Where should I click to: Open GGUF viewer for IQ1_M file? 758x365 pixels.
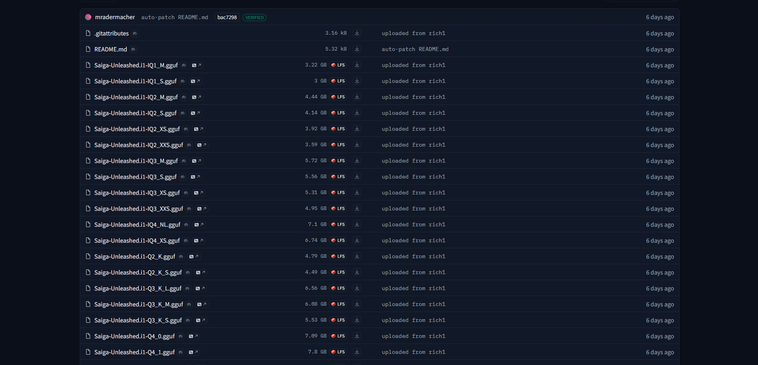point(197,65)
